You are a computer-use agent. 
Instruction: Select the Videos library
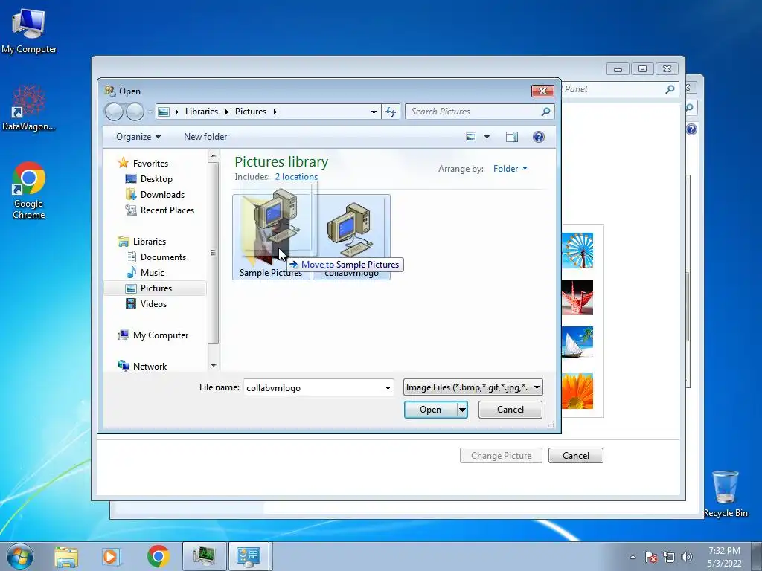pos(153,304)
